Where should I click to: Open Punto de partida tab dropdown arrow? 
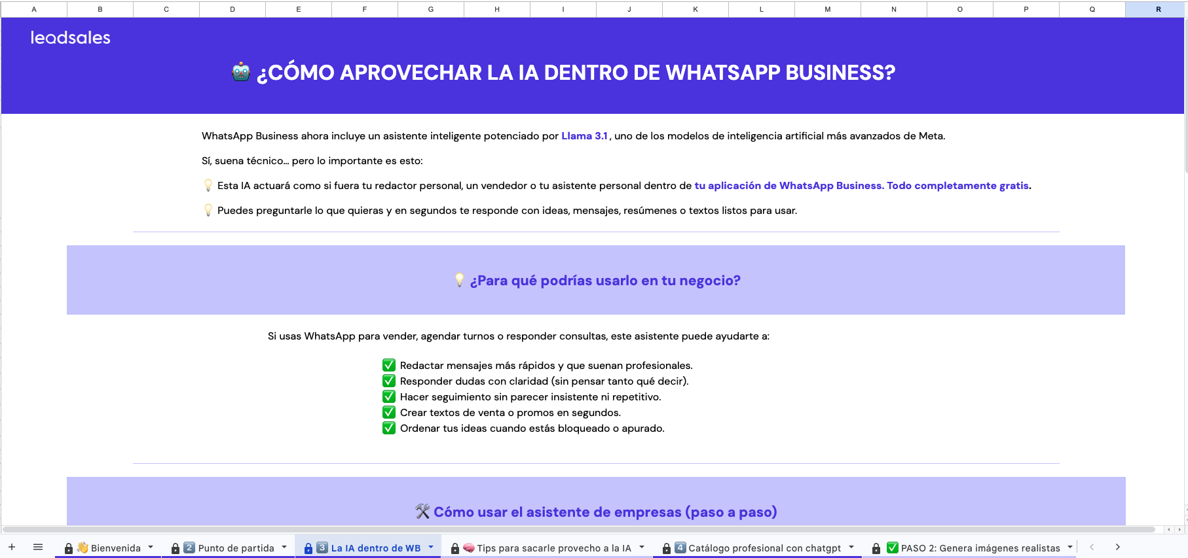click(x=284, y=547)
